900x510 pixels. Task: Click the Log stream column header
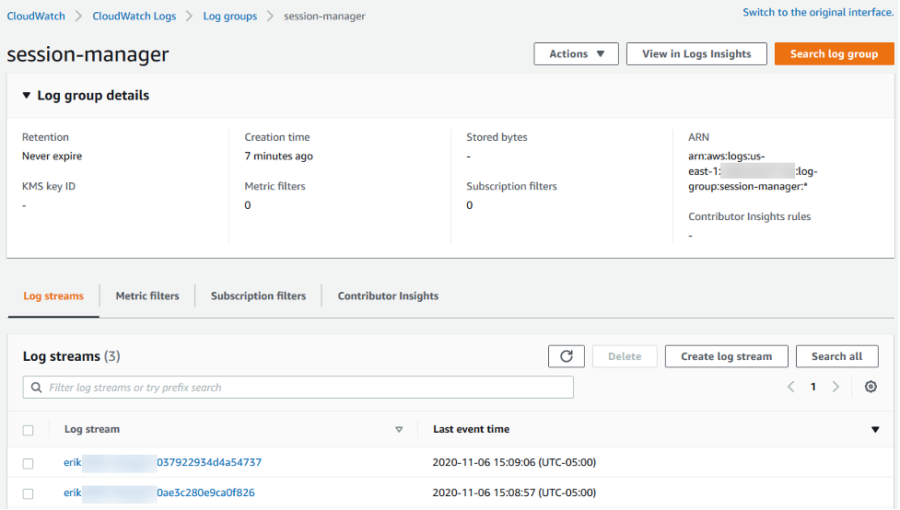(92, 429)
